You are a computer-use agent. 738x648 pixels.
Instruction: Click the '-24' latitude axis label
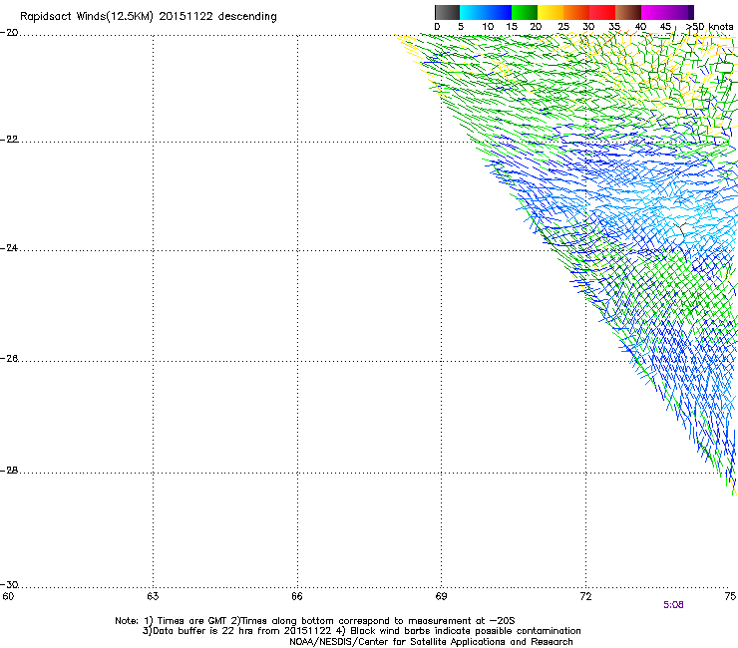coord(9,248)
